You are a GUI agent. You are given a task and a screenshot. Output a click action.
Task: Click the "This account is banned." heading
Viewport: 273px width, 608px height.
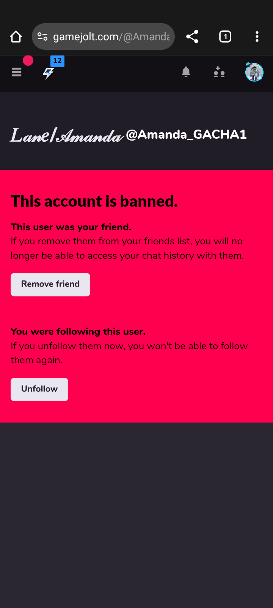tap(94, 201)
